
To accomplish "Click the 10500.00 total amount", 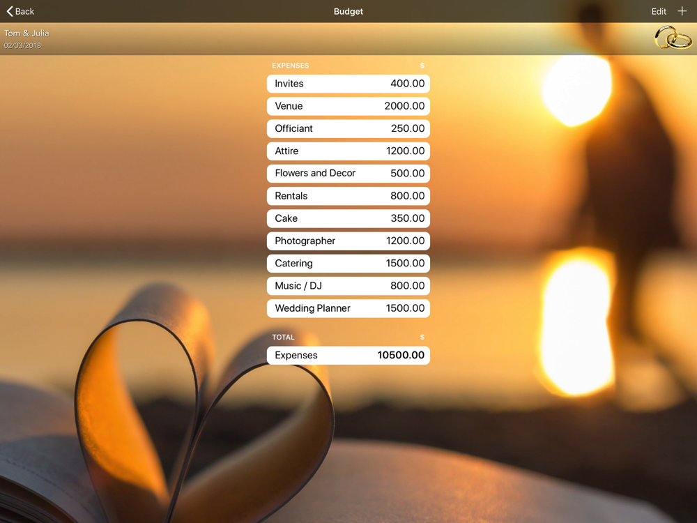I will tap(401, 355).
